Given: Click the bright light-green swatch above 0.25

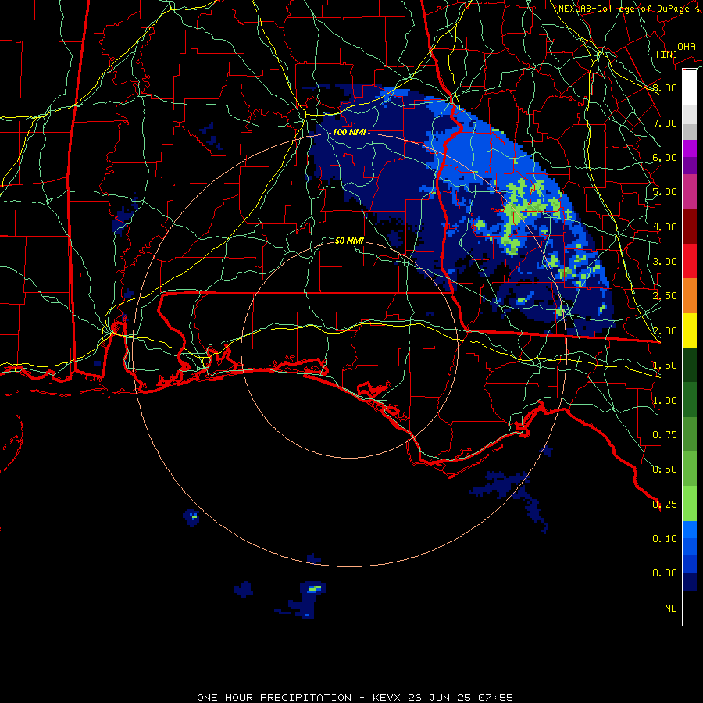Looking at the screenshot, I should 690,504.
